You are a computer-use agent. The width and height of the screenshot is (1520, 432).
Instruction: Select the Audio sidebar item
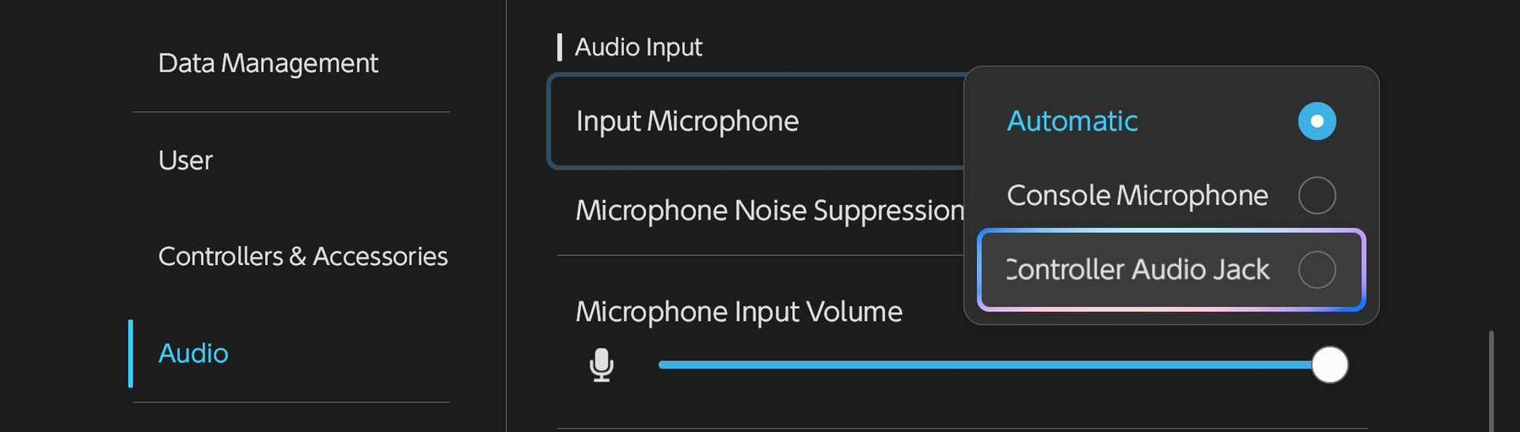click(193, 354)
